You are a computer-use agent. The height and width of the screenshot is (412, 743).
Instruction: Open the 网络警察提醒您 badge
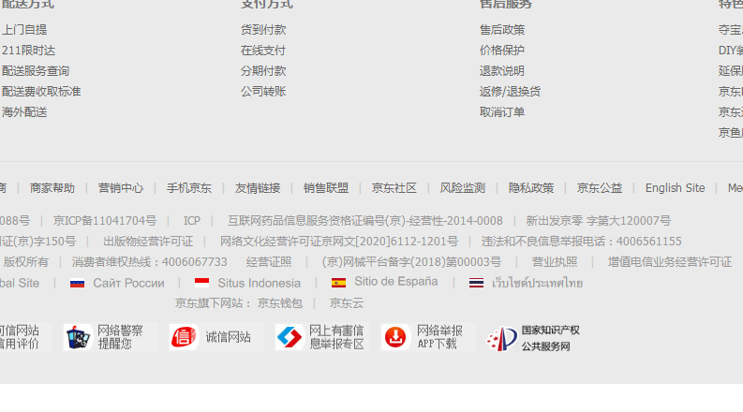coord(110,337)
